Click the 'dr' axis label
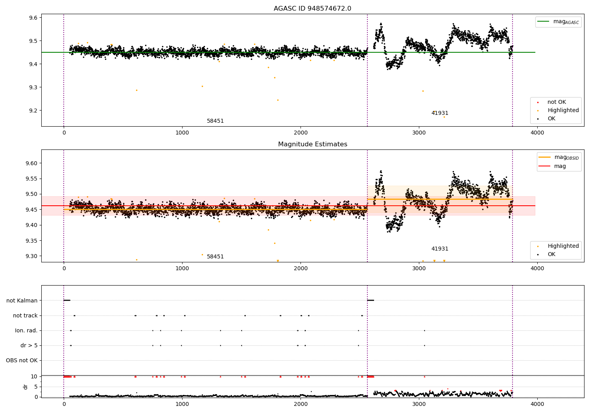The image size is (590, 413). coord(26,387)
